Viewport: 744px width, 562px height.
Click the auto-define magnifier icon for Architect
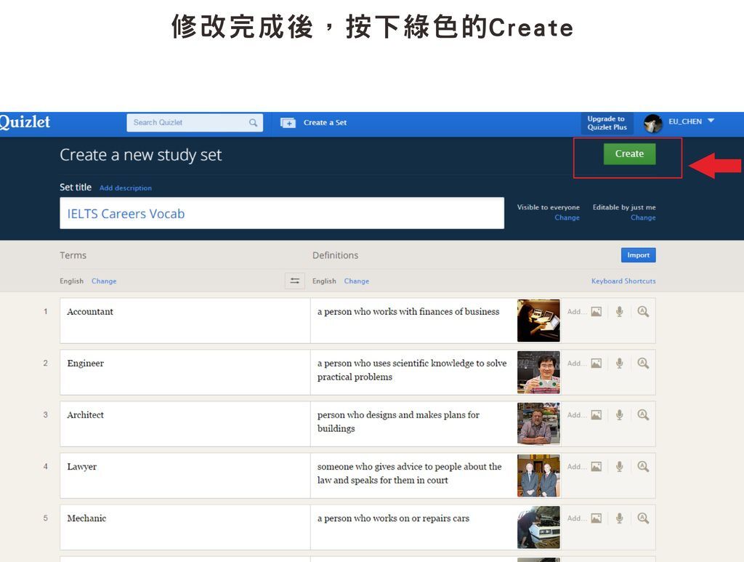click(x=643, y=415)
